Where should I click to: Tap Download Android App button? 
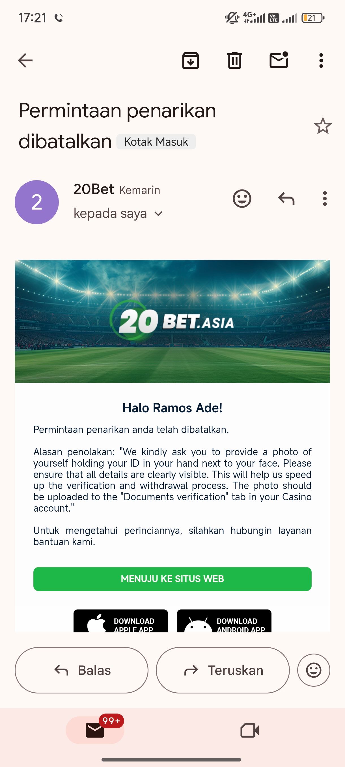coord(224,621)
